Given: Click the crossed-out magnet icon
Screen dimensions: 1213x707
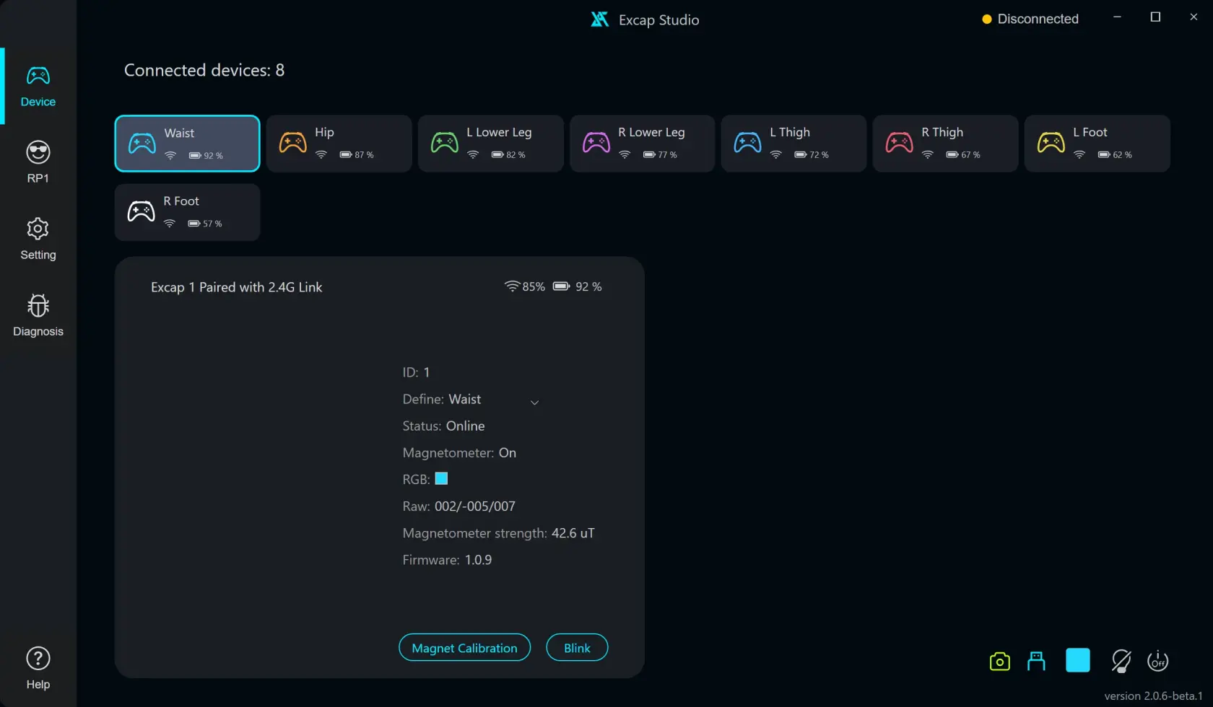Looking at the screenshot, I should [x=1121, y=661].
